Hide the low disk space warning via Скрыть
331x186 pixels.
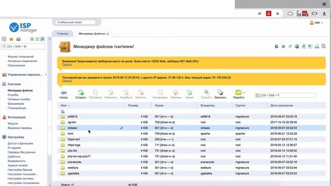tap(67, 65)
